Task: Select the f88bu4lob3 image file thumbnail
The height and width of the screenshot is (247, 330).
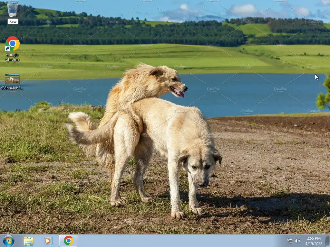Action: (x=12, y=79)
